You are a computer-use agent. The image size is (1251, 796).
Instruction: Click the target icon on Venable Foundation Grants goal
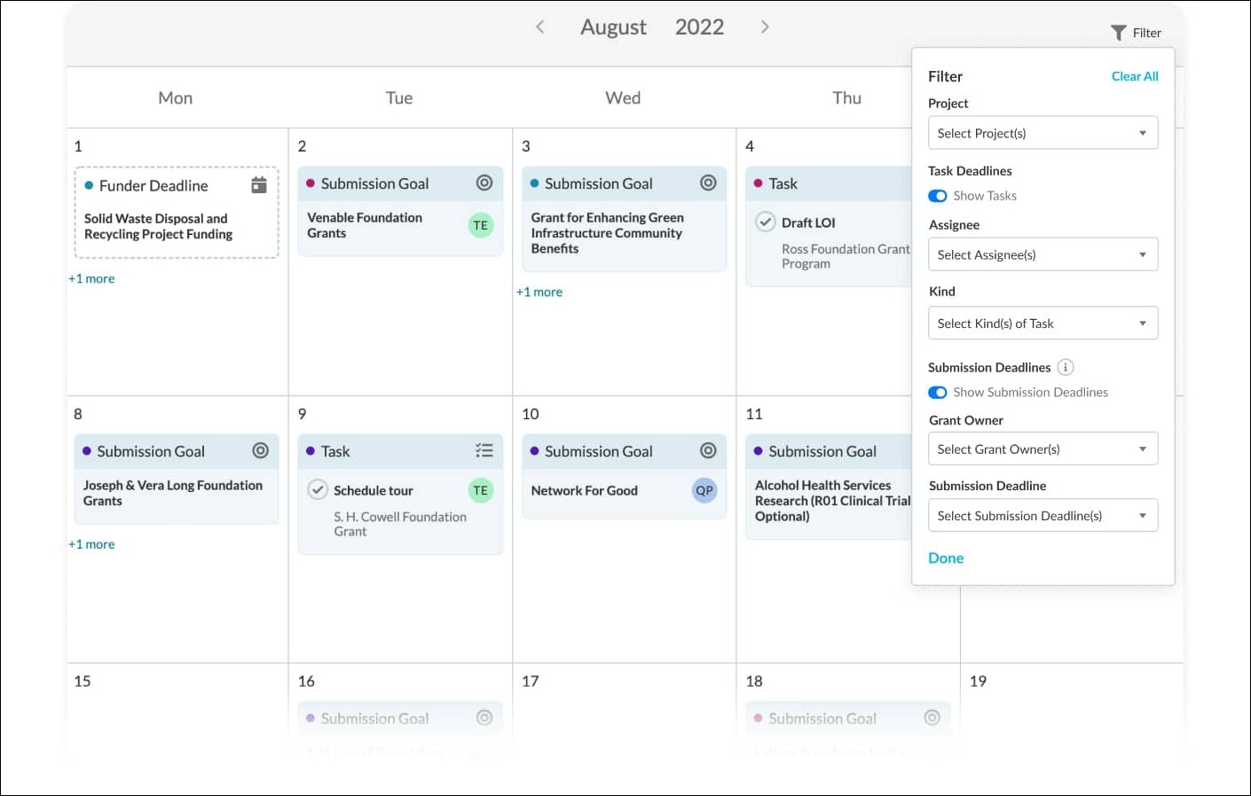pos(484,183)
